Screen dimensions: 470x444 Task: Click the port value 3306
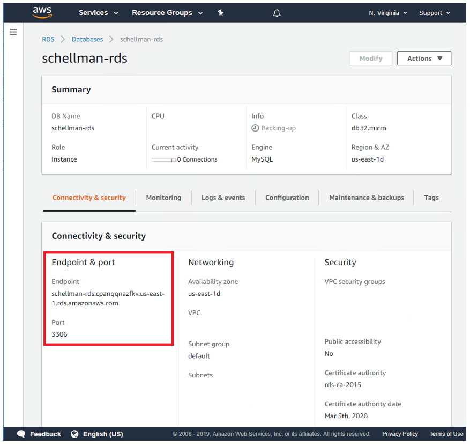(x=59, y=334)
